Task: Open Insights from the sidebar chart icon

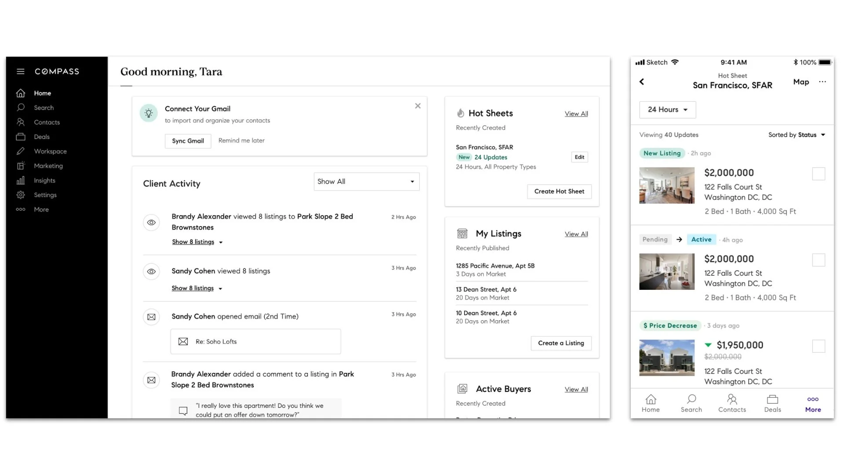Action: point(21,180)
